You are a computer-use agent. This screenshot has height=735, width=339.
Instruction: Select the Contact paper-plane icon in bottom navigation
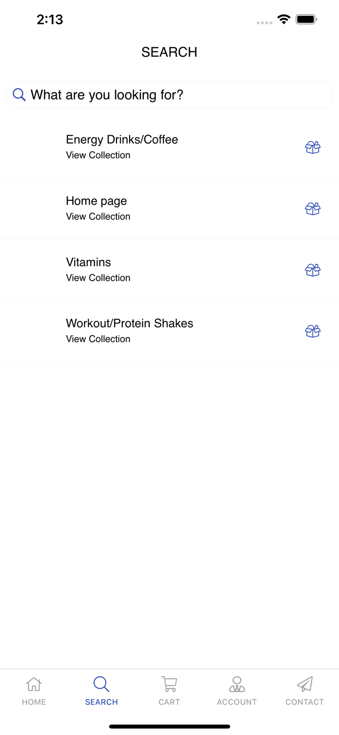pyautogui.click(x=304, y=684)
